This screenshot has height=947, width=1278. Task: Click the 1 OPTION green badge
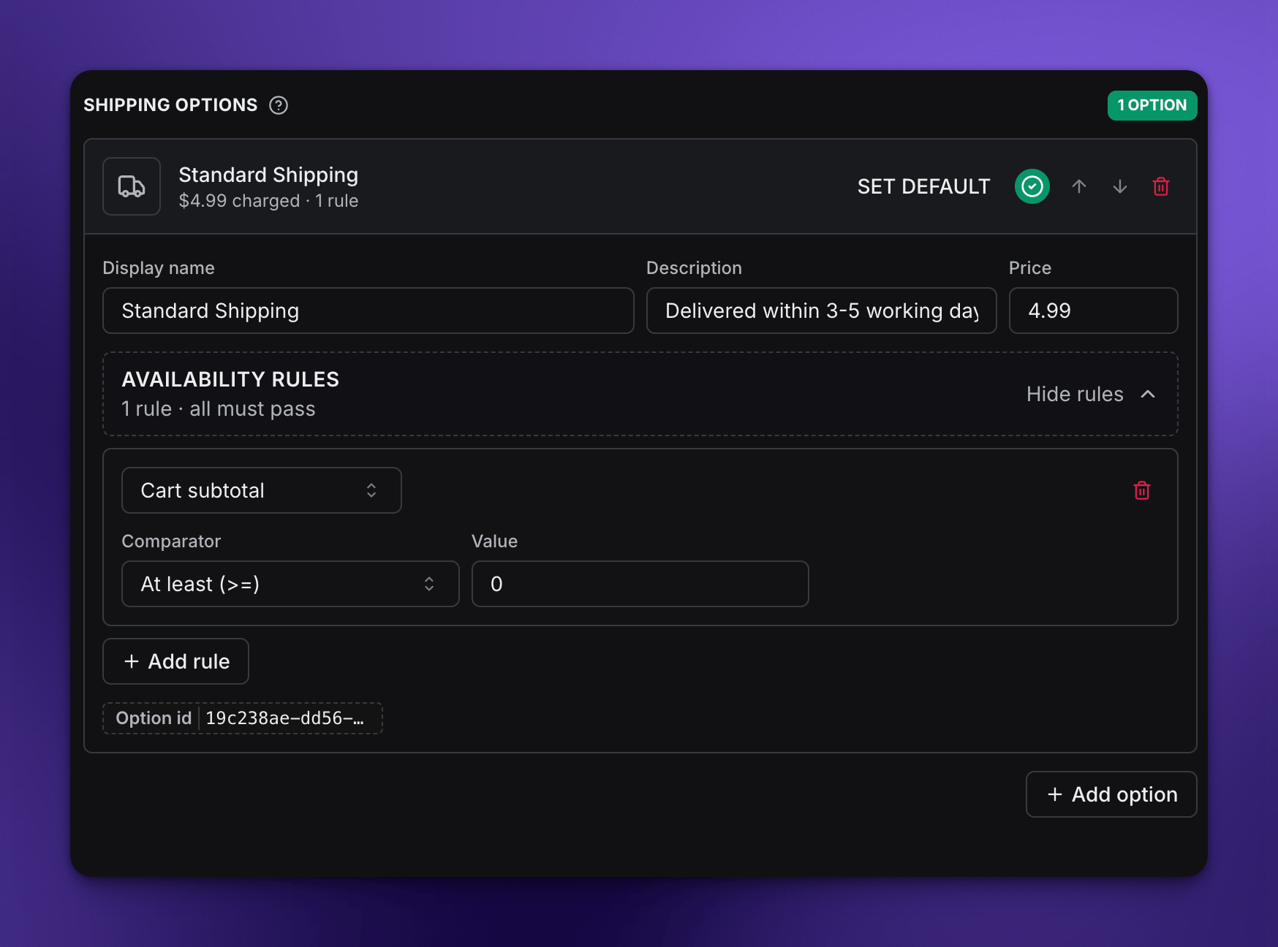coord(1152,105)
